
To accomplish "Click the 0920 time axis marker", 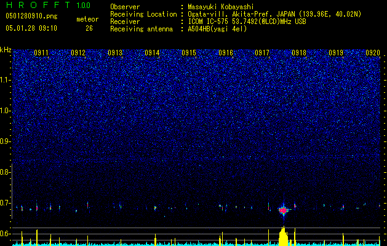I will pyautogui.click(x=373, y=53).
